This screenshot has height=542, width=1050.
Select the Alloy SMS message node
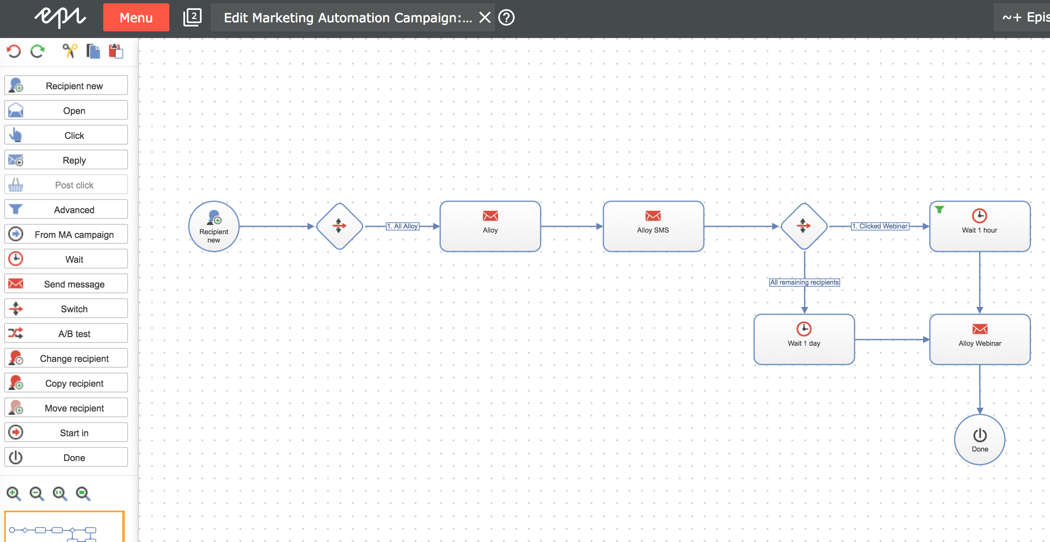(653, 226)
